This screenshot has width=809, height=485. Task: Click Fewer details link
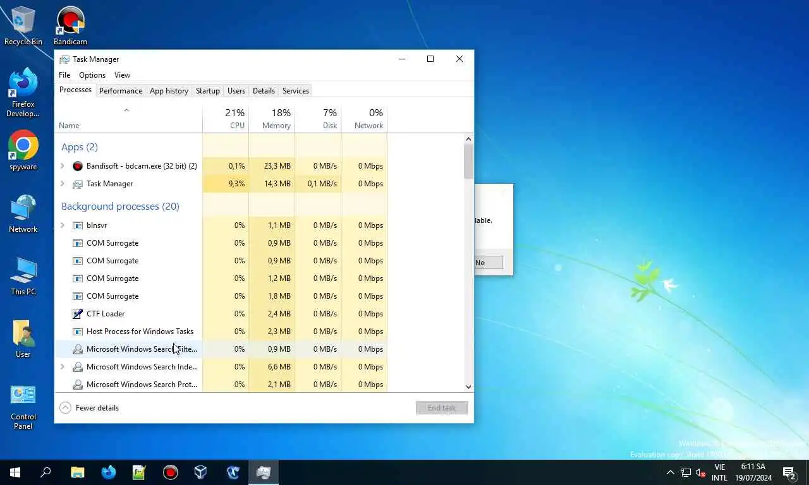coord(97,408)
